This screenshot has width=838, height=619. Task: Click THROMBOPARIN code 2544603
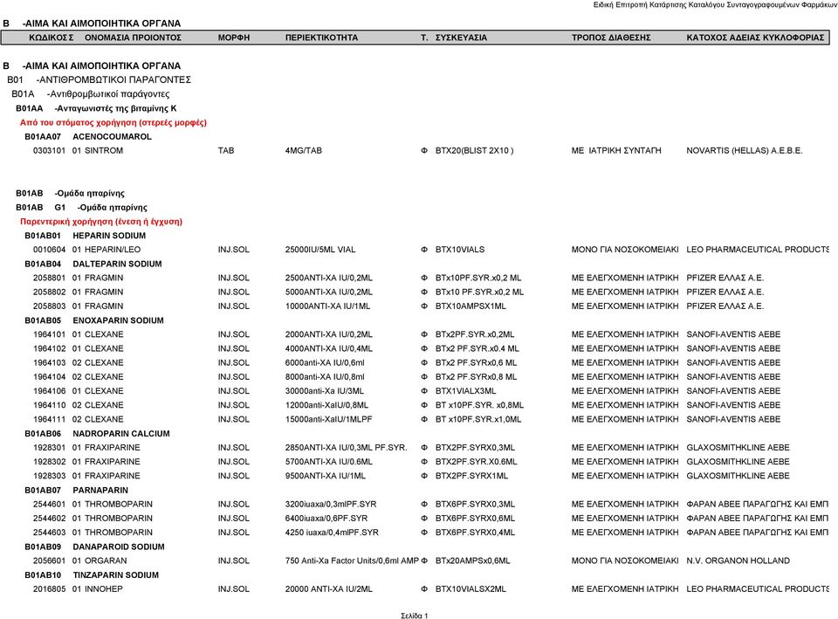point(49,533)
